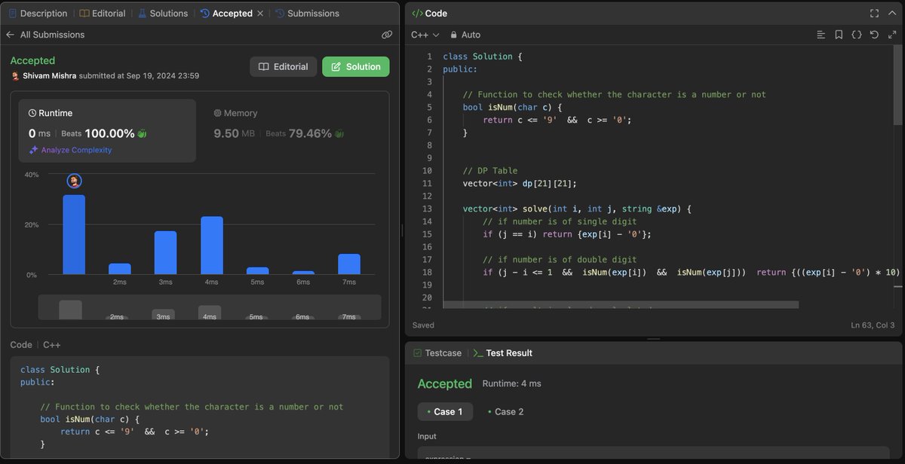Image resolution: width=905 pixels, height=464 pixels.
Task: Click line 13 solve function declaration in the editor
Action: click(577, 209)
